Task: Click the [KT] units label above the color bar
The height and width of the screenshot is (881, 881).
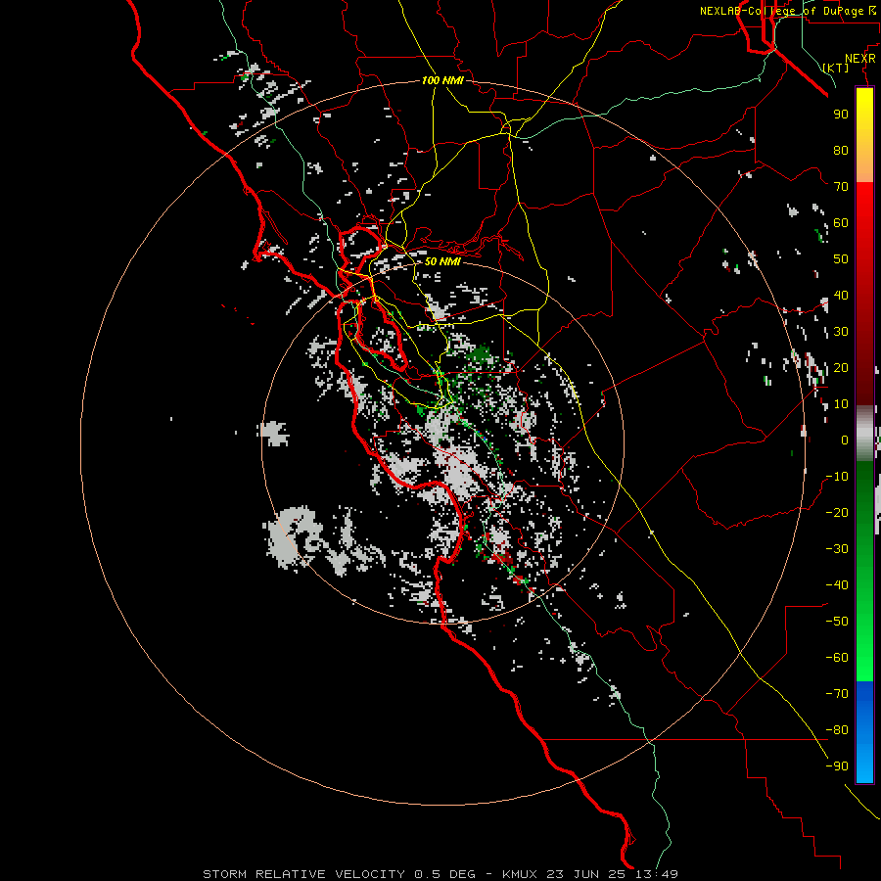Action: pyautogui.click(x=836, y=68)
